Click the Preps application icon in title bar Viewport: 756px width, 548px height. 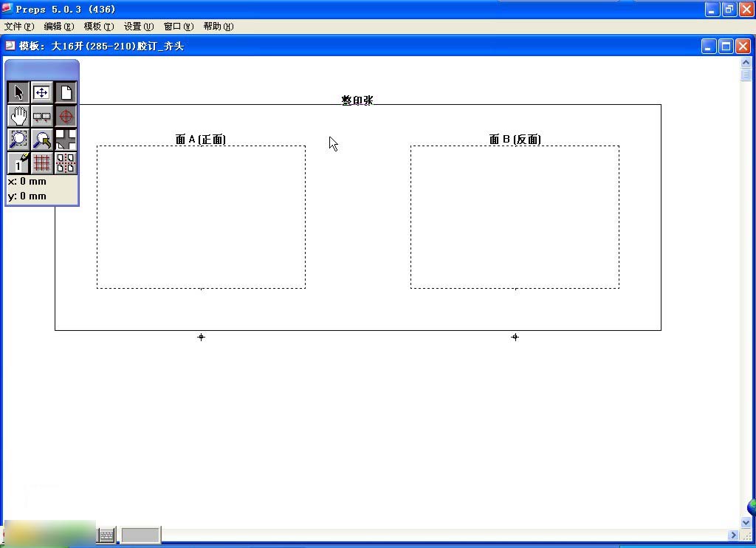[x=7, y=9]
